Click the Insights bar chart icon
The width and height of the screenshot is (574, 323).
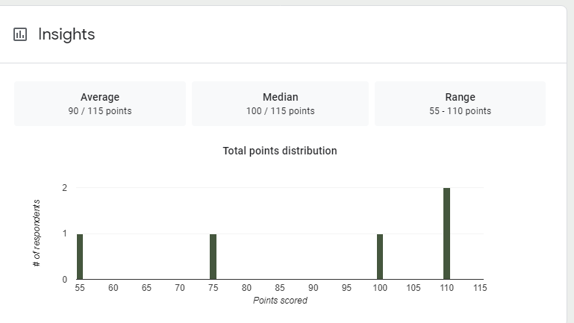(20, 34)
